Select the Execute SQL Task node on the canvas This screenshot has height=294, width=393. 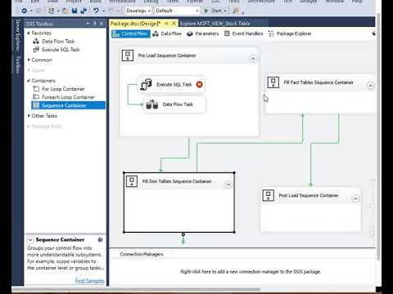(x=171, y=84)
